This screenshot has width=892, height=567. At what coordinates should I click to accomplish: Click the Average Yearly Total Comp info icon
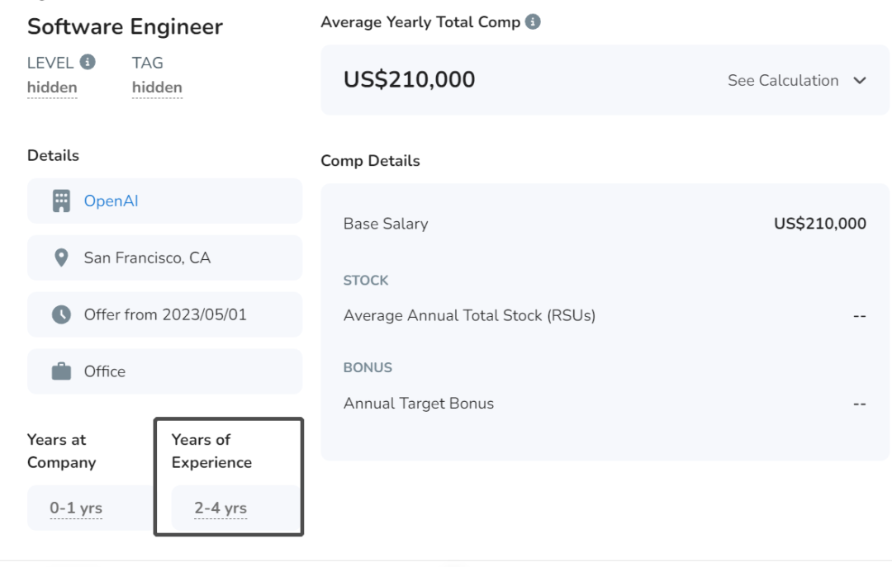coord(533,21)
